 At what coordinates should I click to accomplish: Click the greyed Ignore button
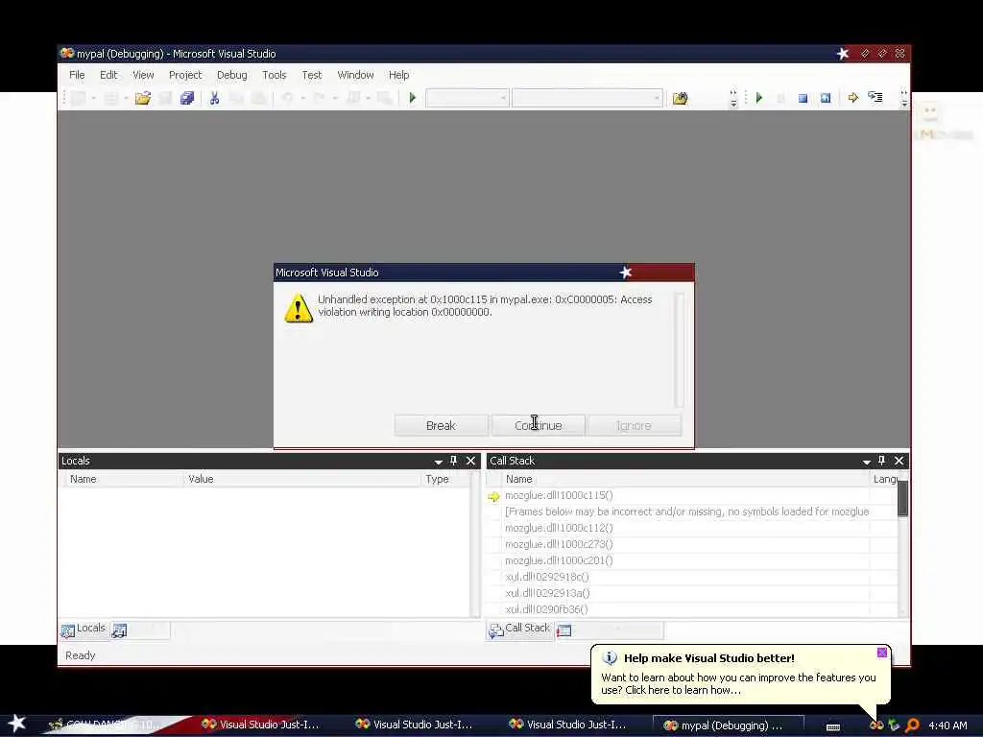pos(634,425)
